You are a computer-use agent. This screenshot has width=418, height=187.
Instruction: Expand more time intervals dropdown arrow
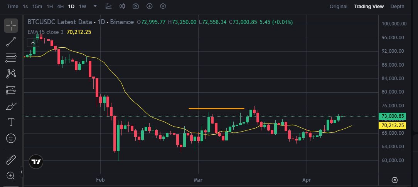[95, 6]
